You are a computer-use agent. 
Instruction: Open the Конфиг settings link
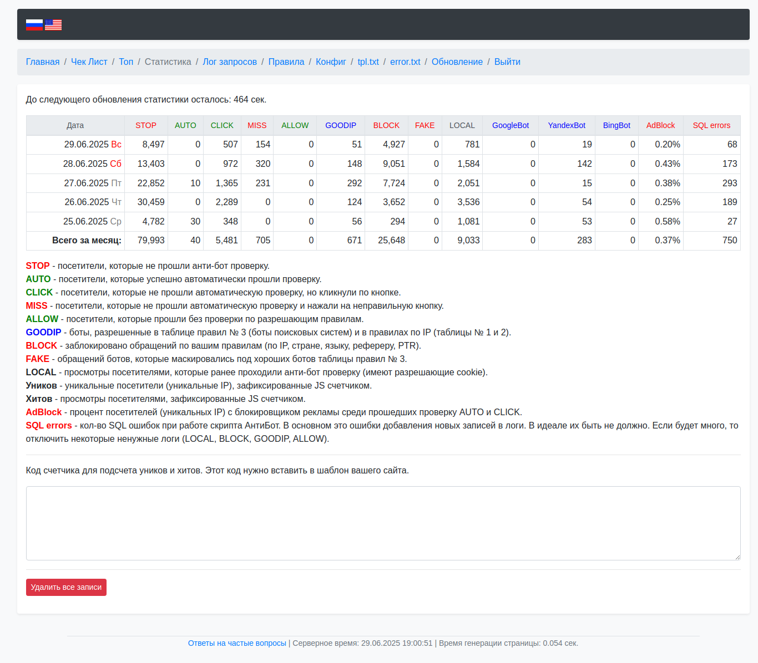(331, 62)
